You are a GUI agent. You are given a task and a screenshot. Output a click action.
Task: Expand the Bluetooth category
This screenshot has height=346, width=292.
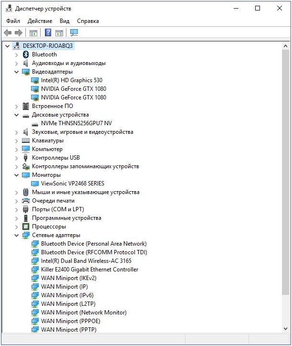coord(17,55)
